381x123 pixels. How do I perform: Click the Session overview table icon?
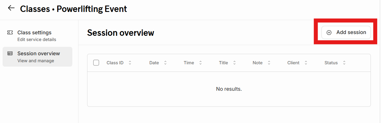click(x=10, y=54)
